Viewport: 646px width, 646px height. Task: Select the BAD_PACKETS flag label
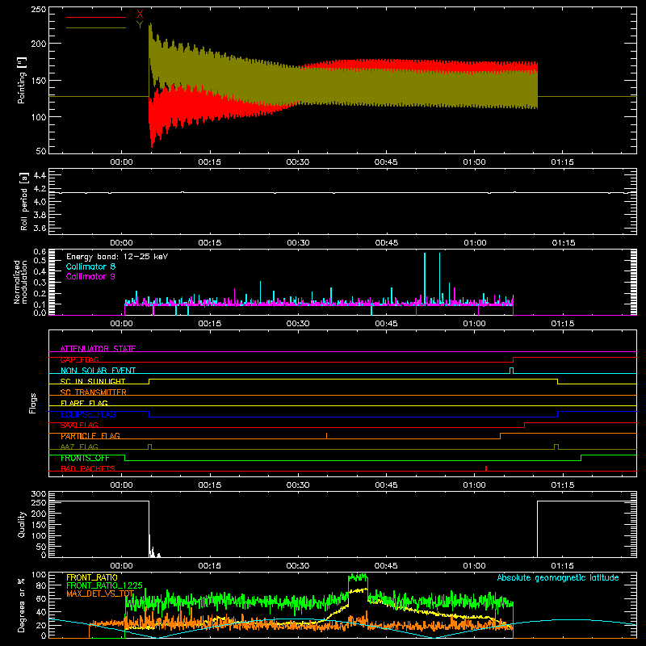88,468
